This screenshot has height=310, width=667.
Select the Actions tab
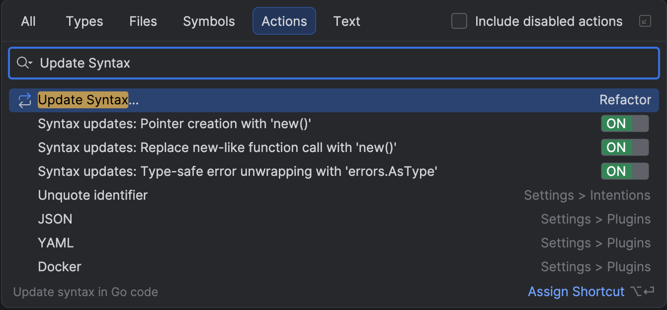(x=284, y=21)
